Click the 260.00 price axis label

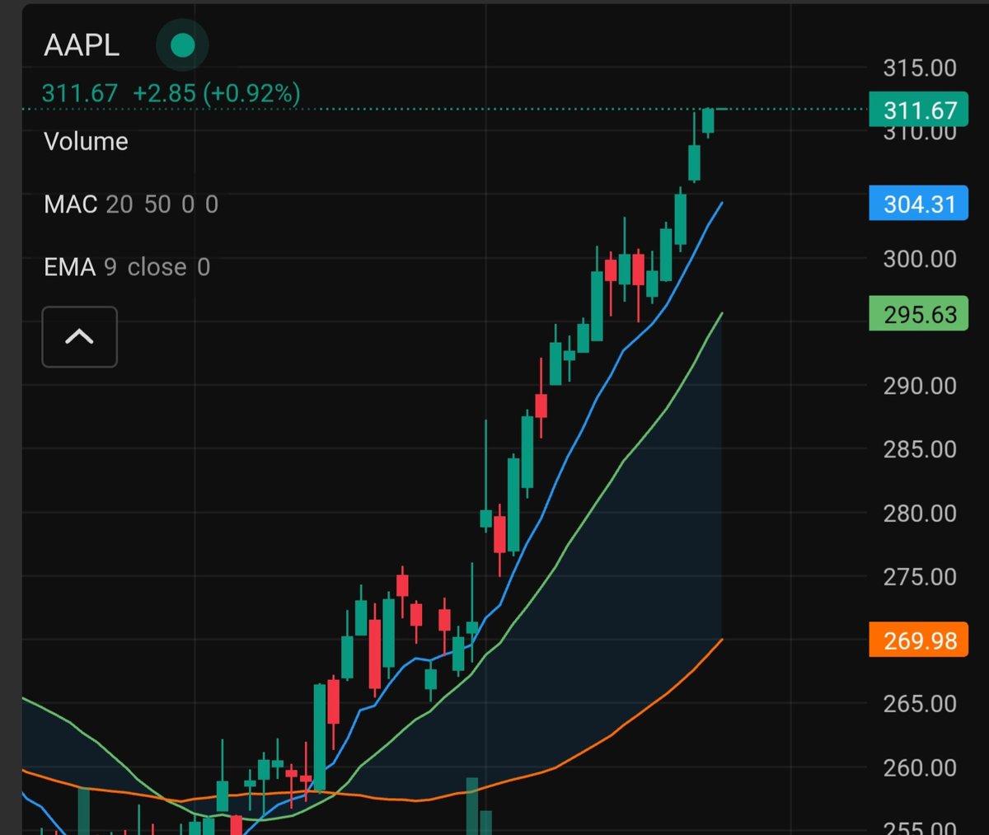[920, 767]
